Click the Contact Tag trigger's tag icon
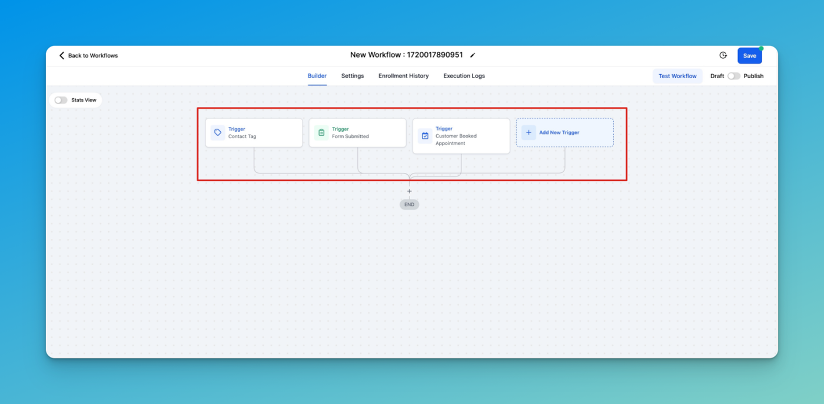 [218, 133]
